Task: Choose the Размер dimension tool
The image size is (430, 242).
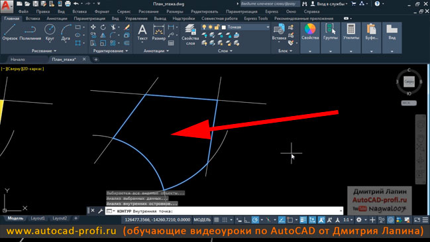Action: click(158, 32)
